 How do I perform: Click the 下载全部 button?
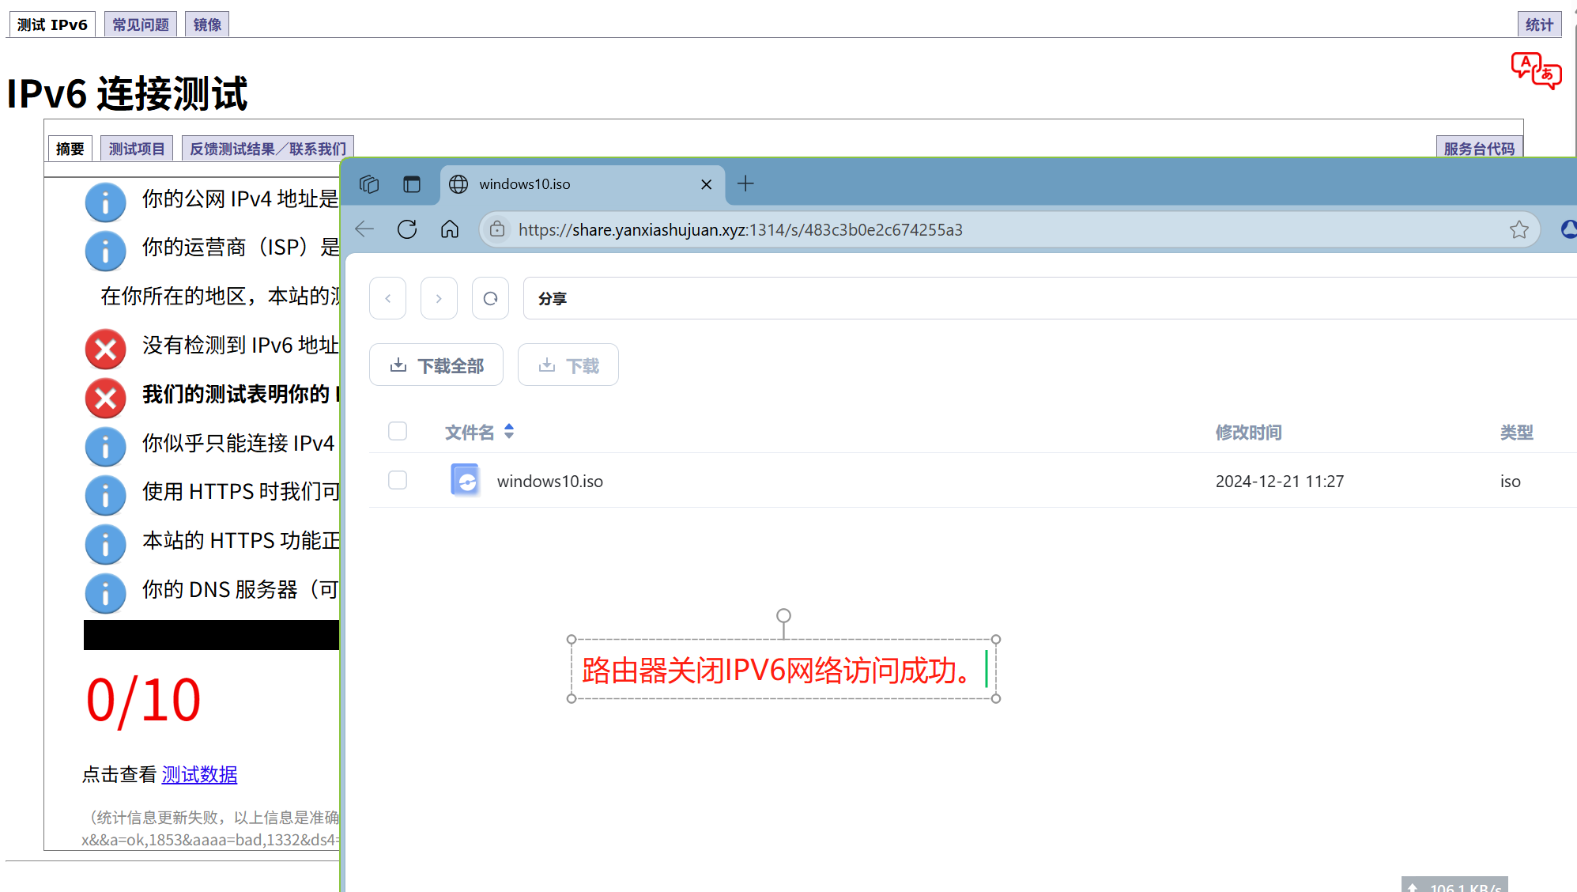[436, 365]
